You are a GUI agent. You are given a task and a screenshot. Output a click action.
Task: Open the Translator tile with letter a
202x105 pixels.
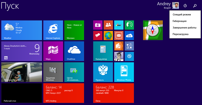coord(129,46)
